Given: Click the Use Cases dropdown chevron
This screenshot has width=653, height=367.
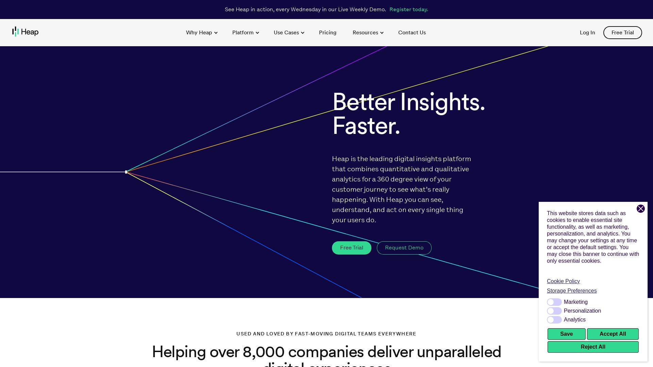Looking at the screenshot, I should 303,33.
